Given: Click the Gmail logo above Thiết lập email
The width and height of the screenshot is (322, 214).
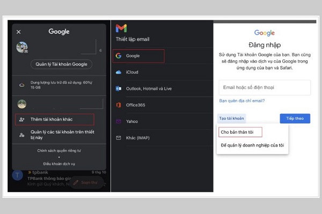Looking at the screenshot, I should pos(121,28).
